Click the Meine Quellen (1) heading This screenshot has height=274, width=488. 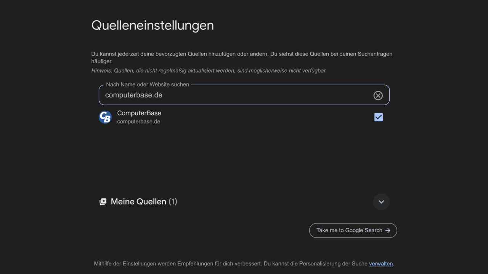(x=144, y=202)
